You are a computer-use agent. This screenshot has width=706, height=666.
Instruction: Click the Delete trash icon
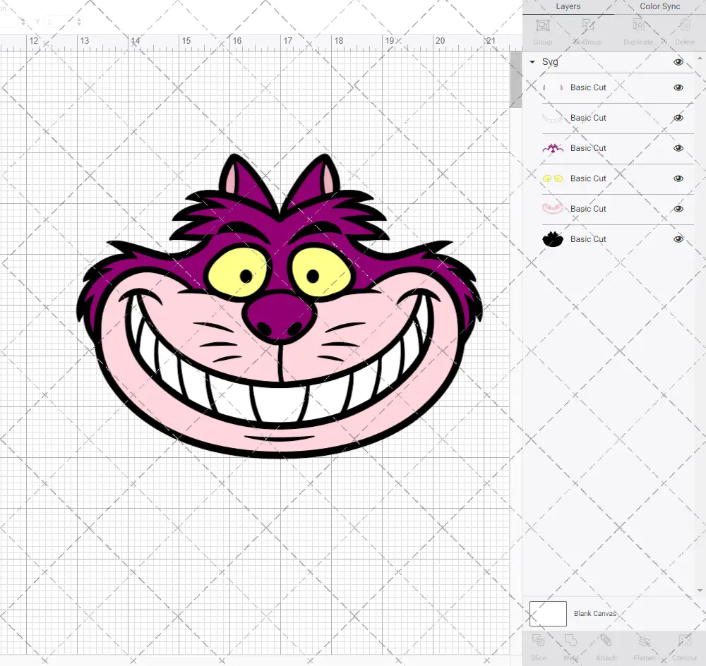(684, 25)
